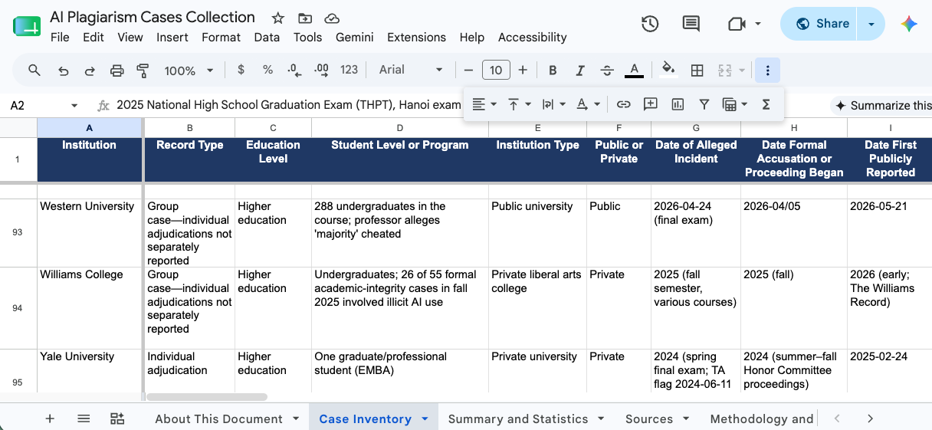This screenshot has width=932, height=430.
Task: Select column D header
Action: click(x=400, y=128)
